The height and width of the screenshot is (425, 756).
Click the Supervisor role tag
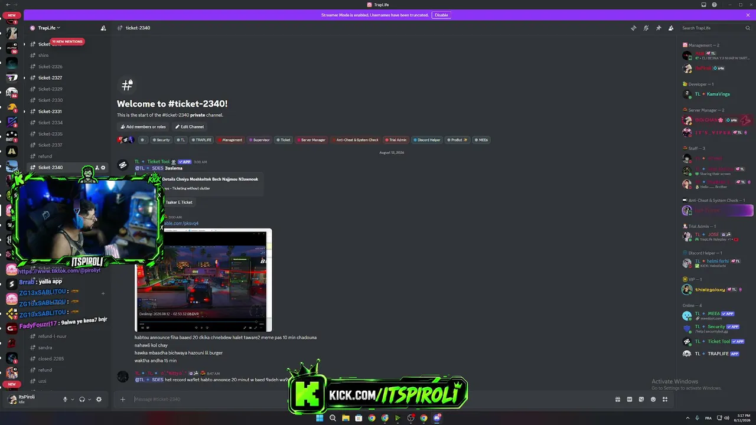point(259,140)
